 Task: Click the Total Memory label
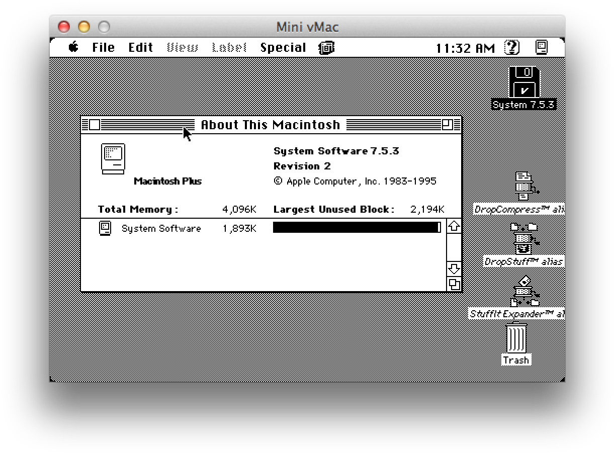point(138,209)
